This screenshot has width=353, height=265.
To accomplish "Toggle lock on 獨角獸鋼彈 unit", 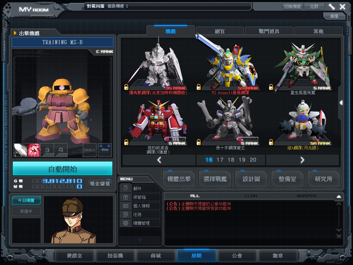I will coord(126,87).
